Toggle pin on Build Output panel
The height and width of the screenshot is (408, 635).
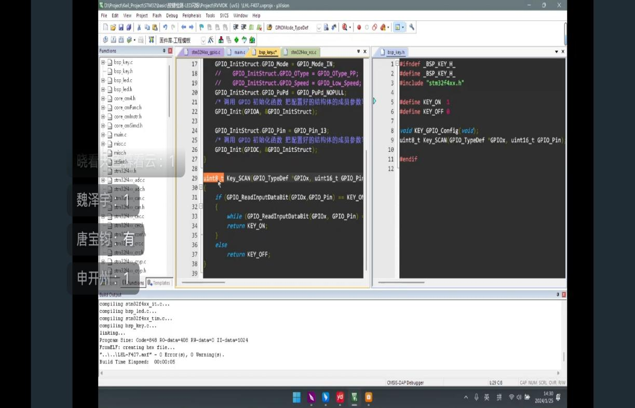coord(558,294)
